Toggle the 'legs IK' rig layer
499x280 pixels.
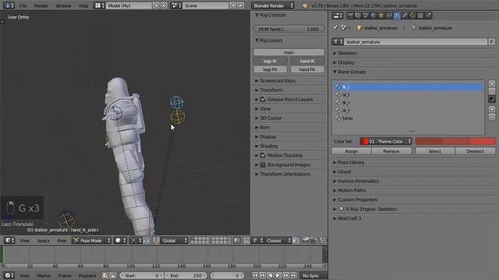point(271,61)
